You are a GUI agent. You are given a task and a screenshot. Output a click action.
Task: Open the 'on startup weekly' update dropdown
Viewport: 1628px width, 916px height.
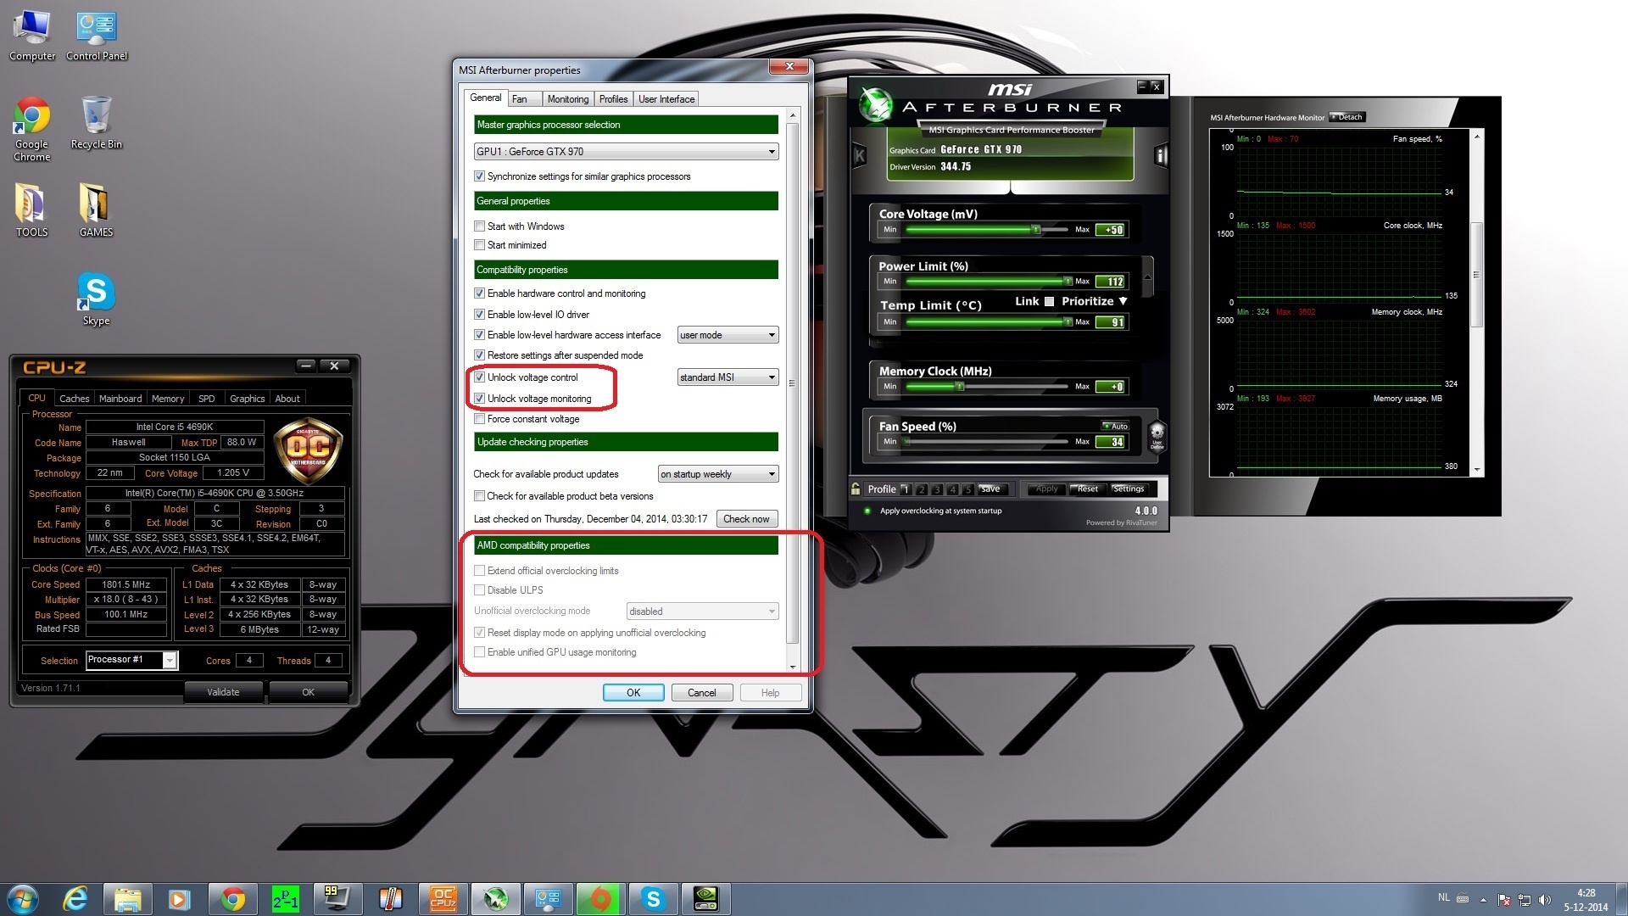click(x=717, y=474)
